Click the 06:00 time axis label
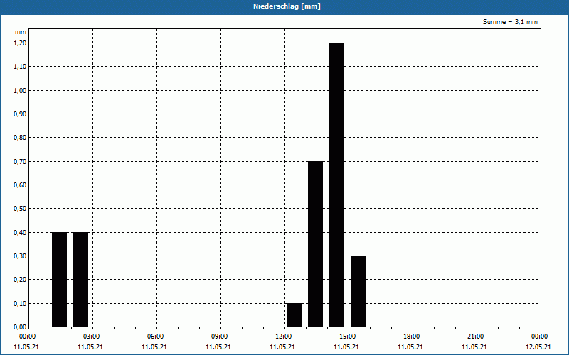Viewport: 569px width, 355px height. [155, 337]
